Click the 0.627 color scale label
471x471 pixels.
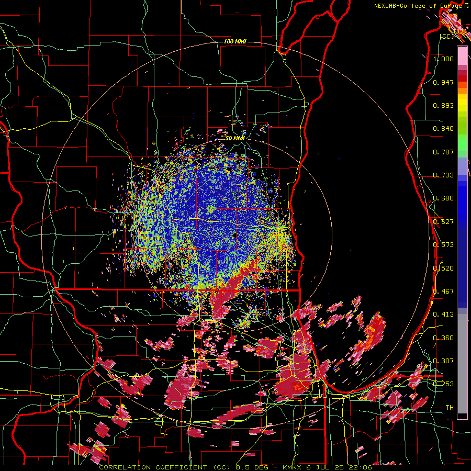tap(443, 222)
